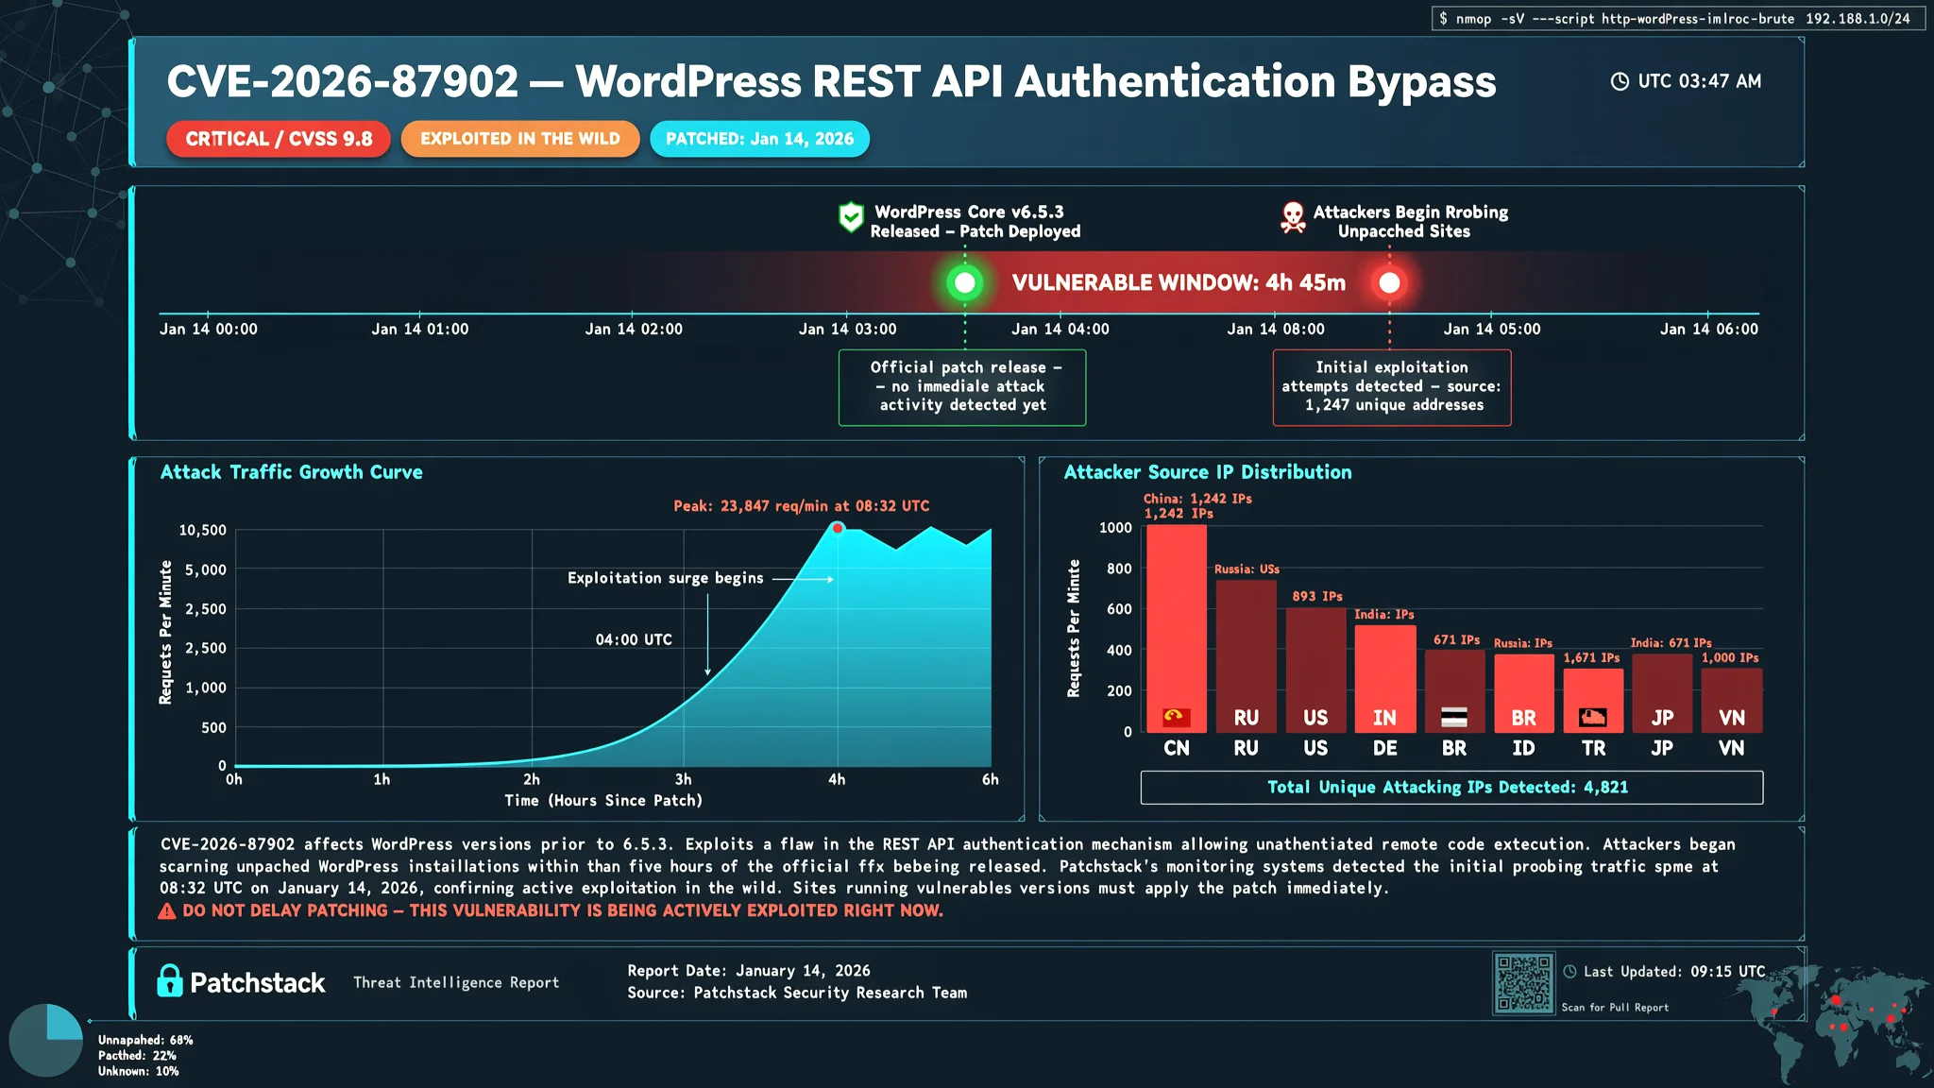Click the '04:00 UTC' chart annotation
The image size is (1934, 1088).
tap(634, 640)
